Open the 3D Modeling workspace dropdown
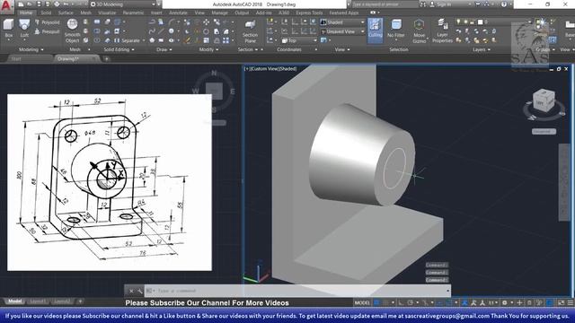This screenshot has width=575, height=323. click(x=123, y=4)
